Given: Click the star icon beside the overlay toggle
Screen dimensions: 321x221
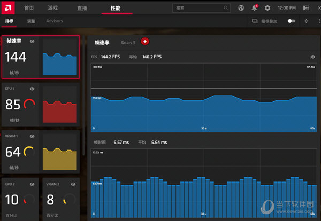Looking at the screenshot, I should pyautogui.click(x=306, y=21).
